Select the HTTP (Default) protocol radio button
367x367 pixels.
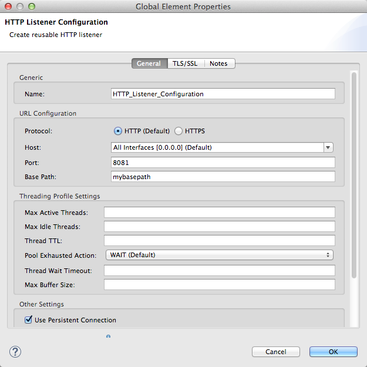tap(118, 131)
